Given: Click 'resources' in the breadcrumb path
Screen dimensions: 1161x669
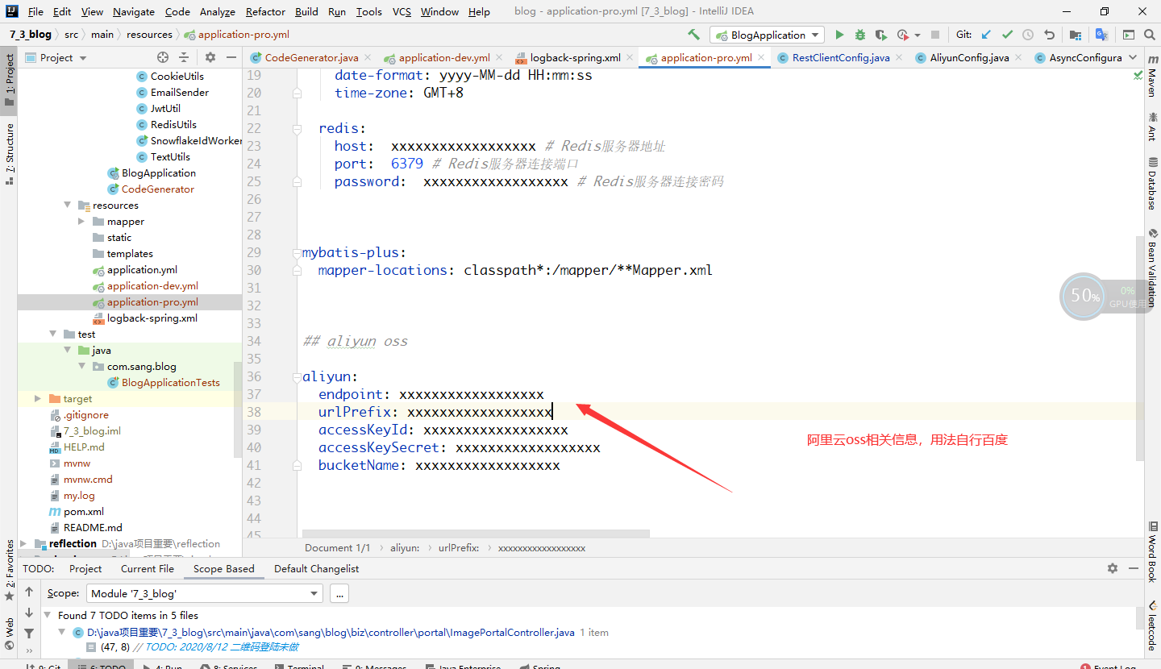Looking at the screenshot, I should [149, 35].
